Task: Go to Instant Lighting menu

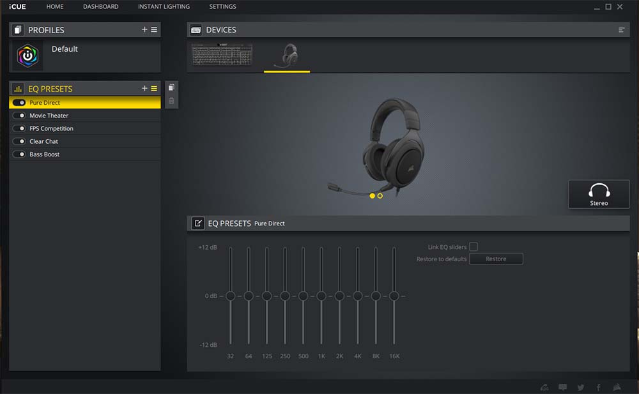Action: 164,6
